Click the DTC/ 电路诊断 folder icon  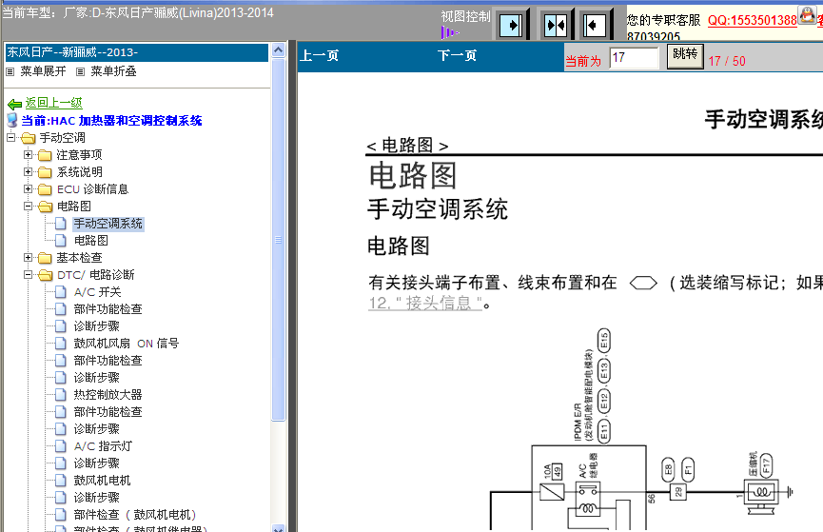click(x=45, y=275)
